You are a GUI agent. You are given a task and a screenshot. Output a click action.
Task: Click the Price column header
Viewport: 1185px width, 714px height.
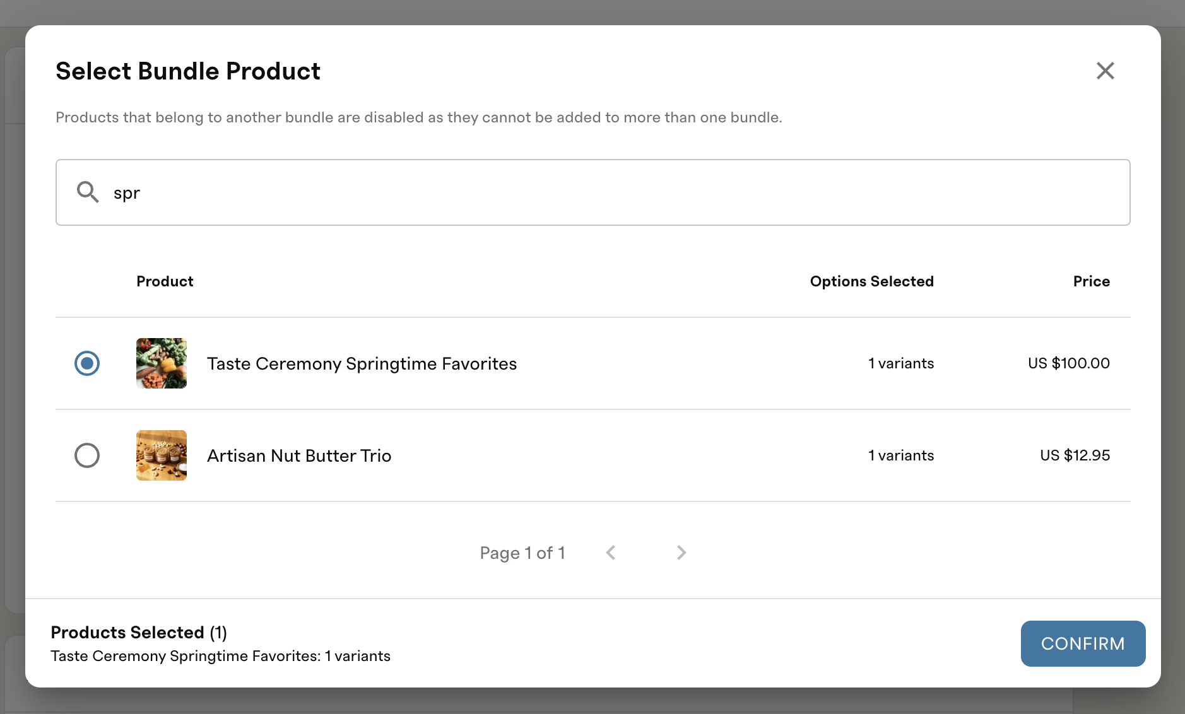(x=1091, y=281)
